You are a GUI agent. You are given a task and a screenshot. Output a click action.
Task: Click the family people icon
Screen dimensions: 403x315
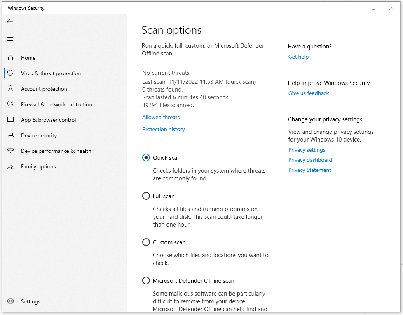click(x=10, y=166)
